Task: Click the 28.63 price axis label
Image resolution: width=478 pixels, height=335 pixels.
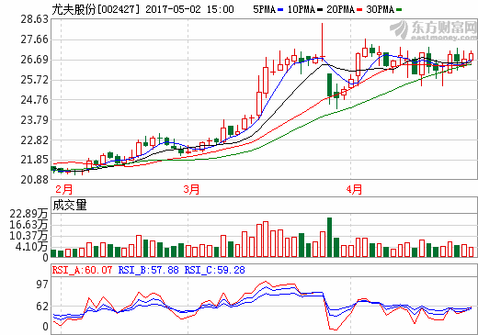Action: click(x=34, y=19)
